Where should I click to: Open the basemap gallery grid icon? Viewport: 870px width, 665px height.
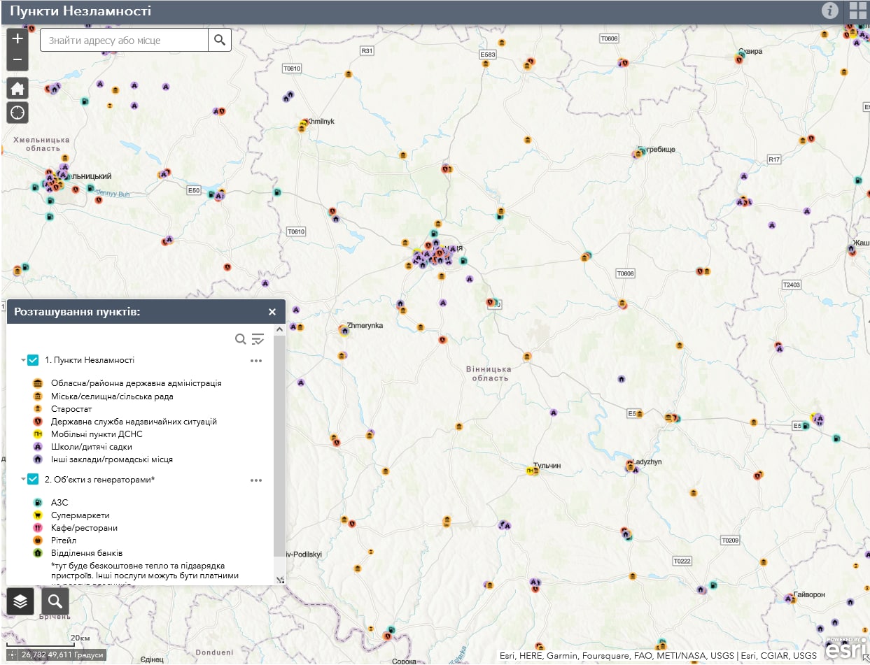click(858, 10)
